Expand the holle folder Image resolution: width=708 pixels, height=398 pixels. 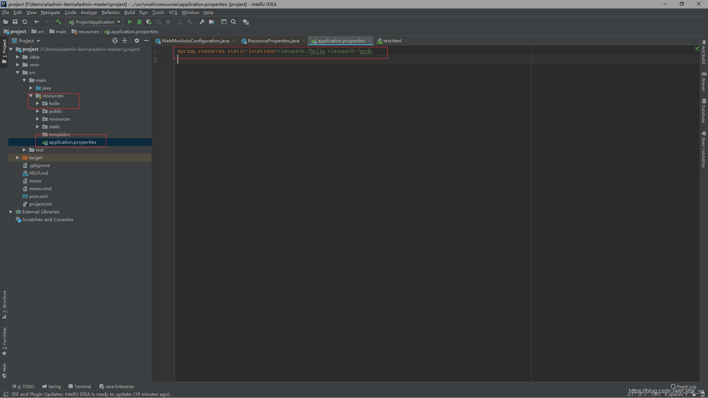point(38,104)
